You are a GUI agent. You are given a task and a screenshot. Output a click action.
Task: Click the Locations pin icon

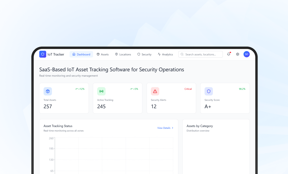[x=116, y=54]
